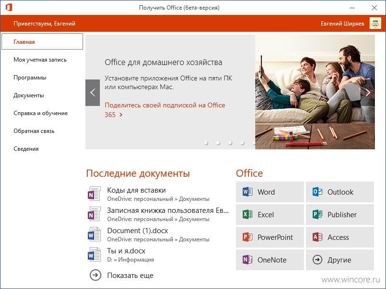Open Обратная связь section

[x=34, y=131]
